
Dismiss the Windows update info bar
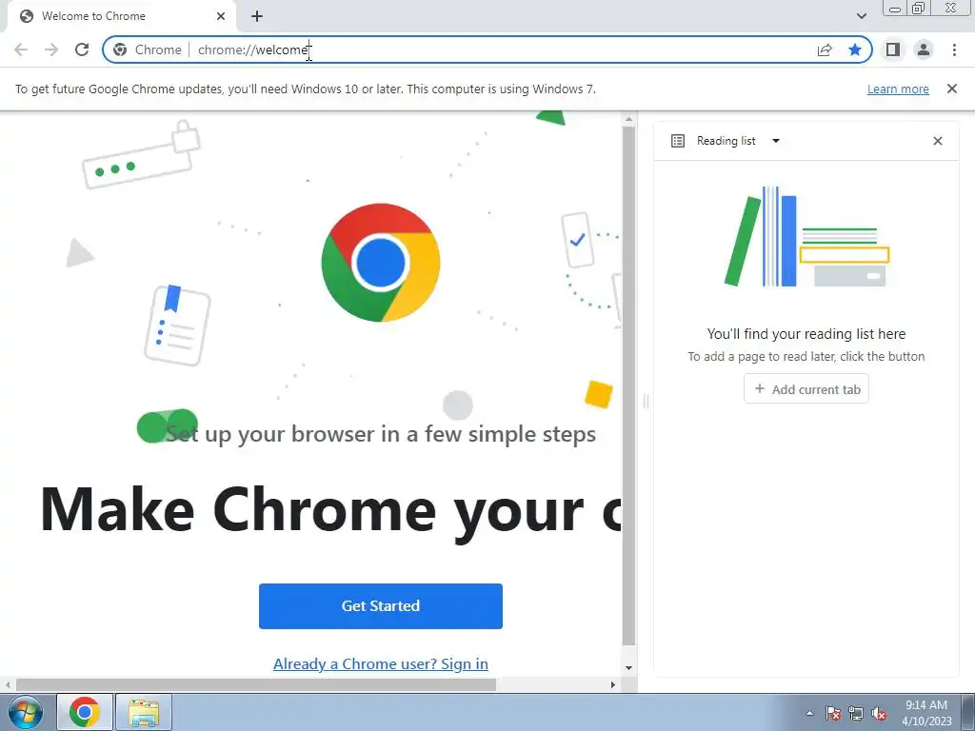point(951,89)
